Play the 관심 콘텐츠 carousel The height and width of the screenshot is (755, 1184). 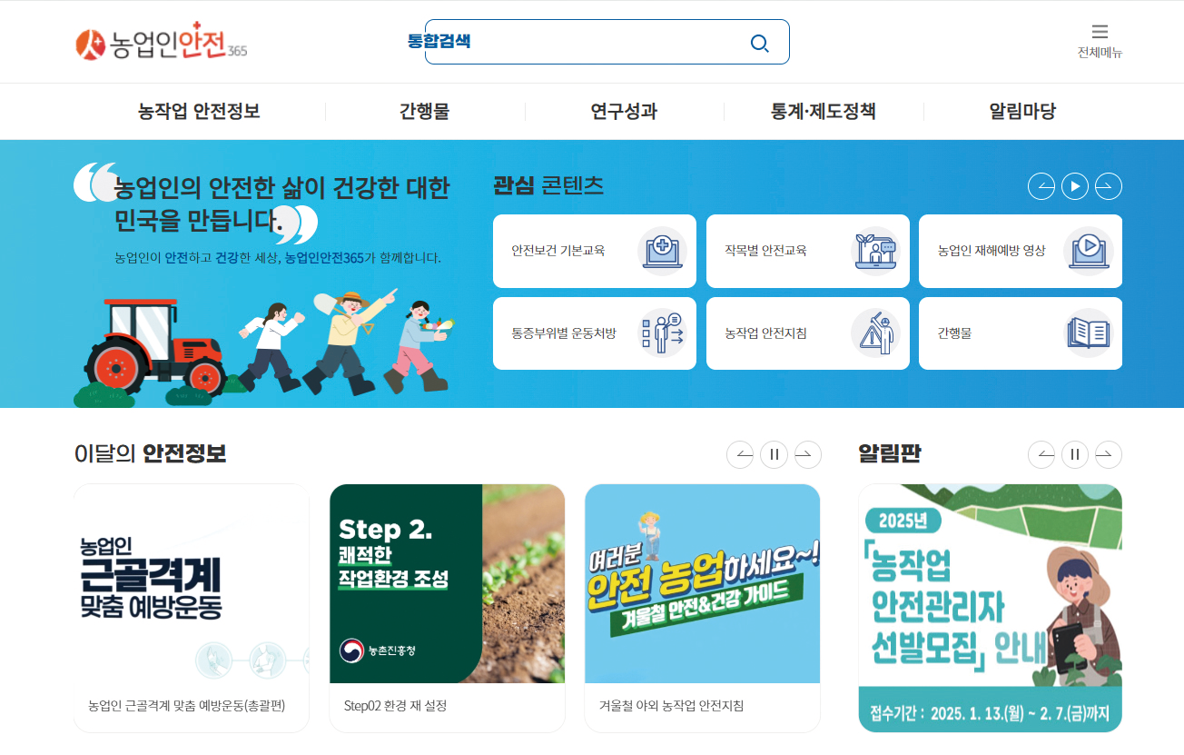[x=1075, y=186]
